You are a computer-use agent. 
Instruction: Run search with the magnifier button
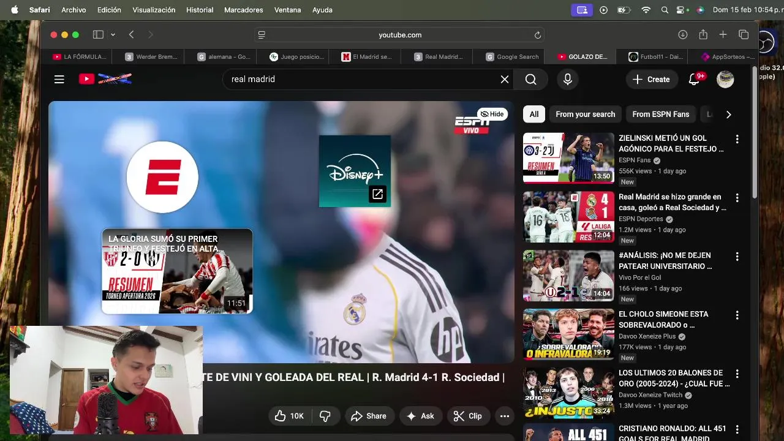pos(531,79)
